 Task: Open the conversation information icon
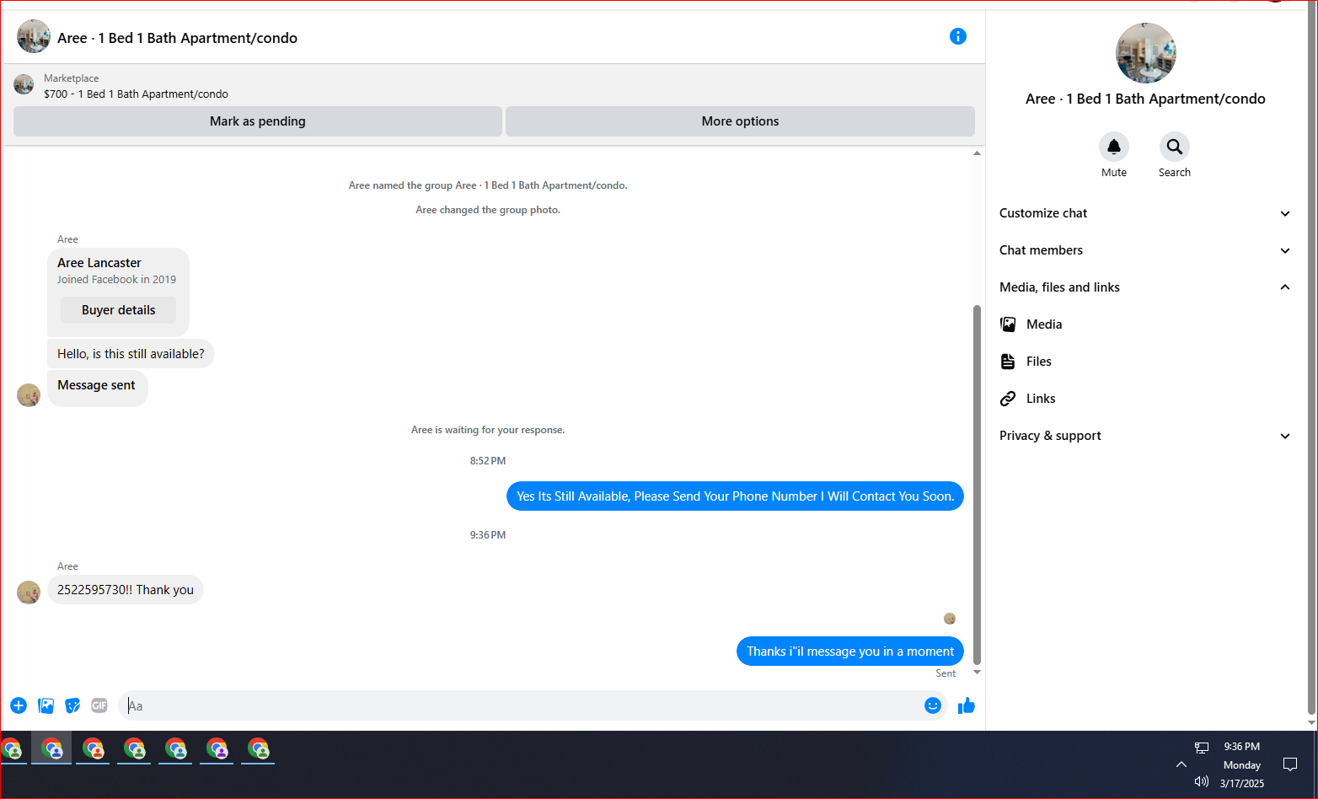click(957, 36)
